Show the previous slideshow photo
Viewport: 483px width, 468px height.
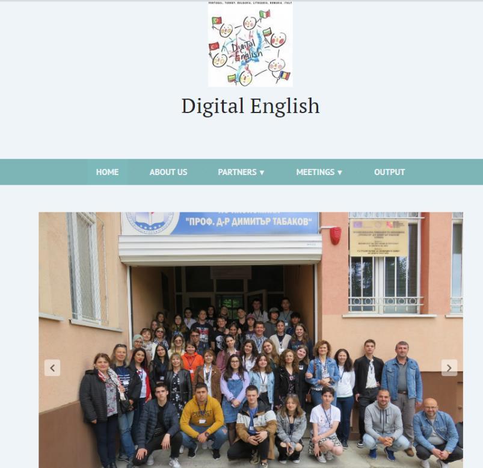pos(52,368)
